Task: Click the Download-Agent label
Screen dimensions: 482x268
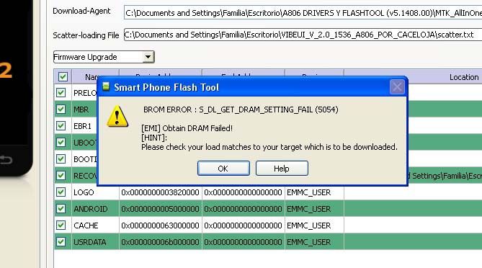Action: pos(81,11)
